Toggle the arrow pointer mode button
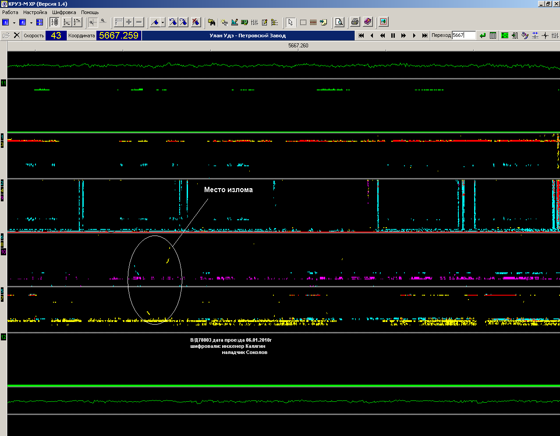Image resolution: width=560 pixels, height=436 pixels. click(290, 22)
